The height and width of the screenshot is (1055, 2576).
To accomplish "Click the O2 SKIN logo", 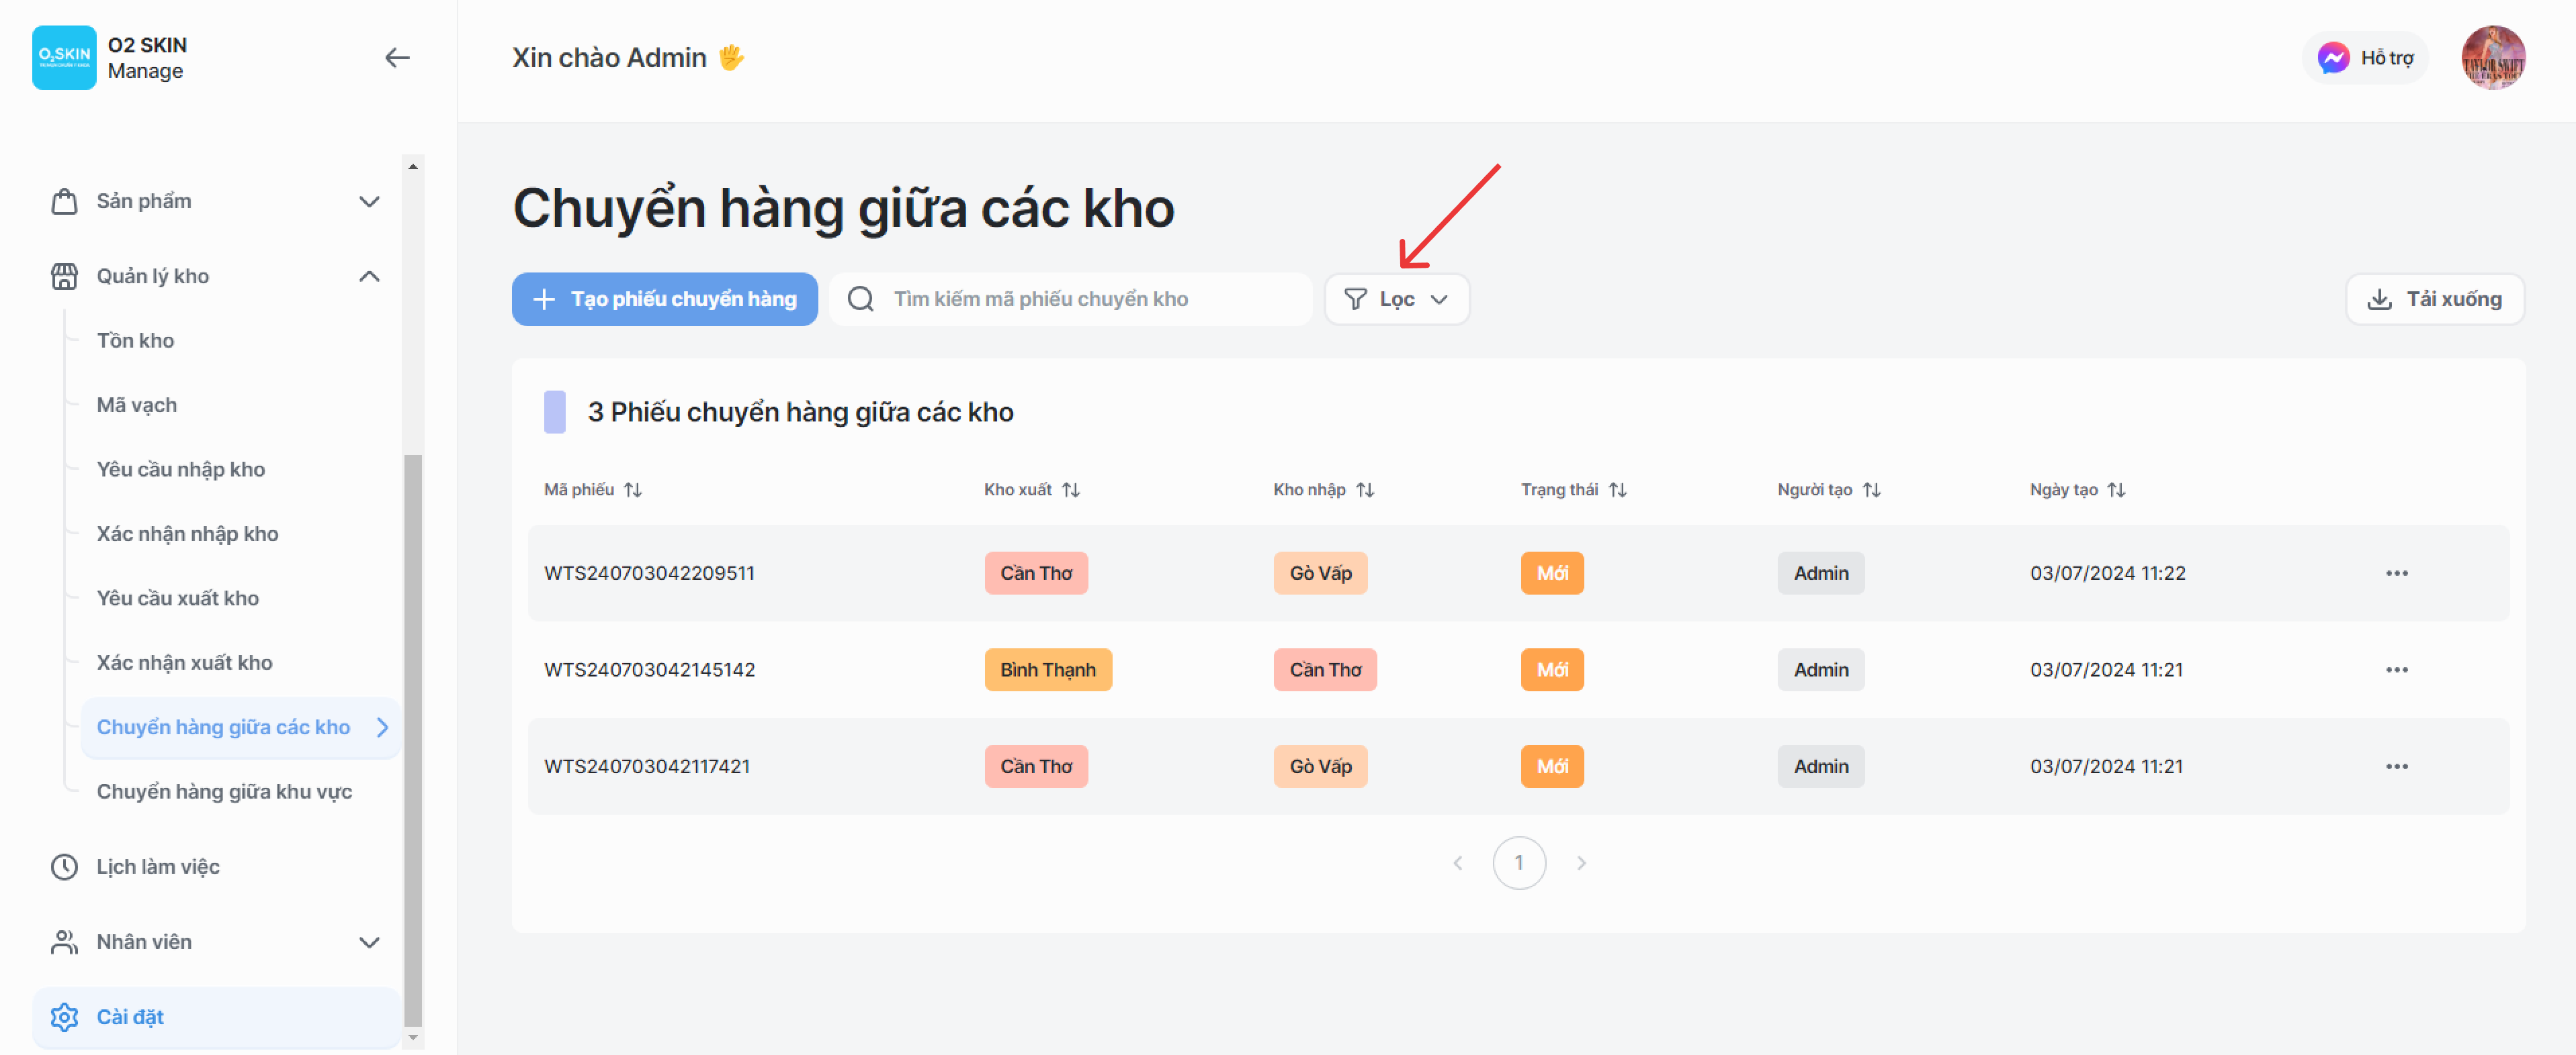I will pyautogui.click(x=64, y=58).
